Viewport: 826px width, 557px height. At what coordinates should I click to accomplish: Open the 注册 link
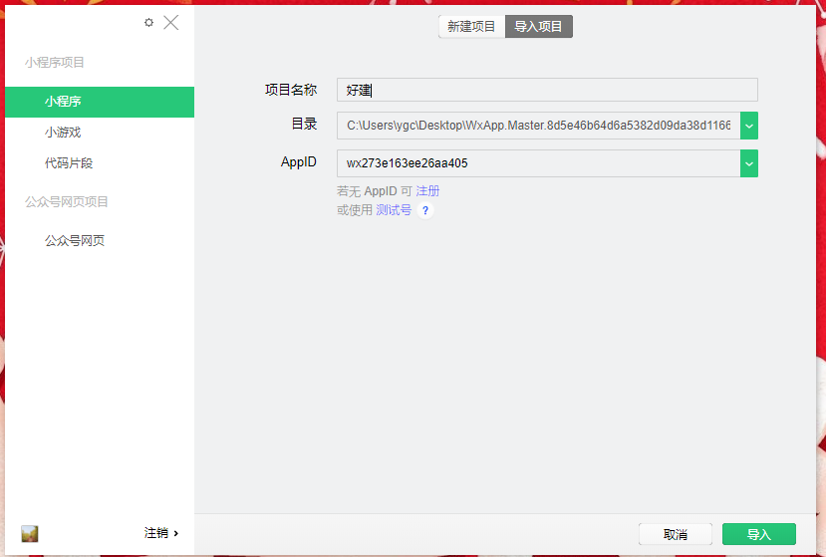tap(427, 190)
